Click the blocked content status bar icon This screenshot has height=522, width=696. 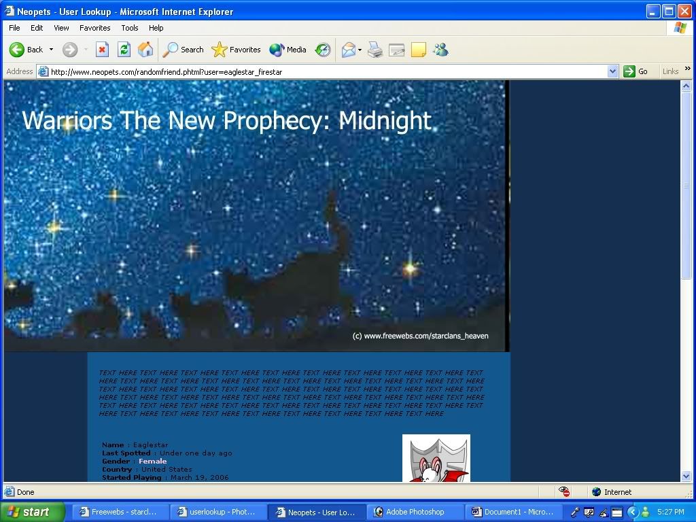[564, 491]
